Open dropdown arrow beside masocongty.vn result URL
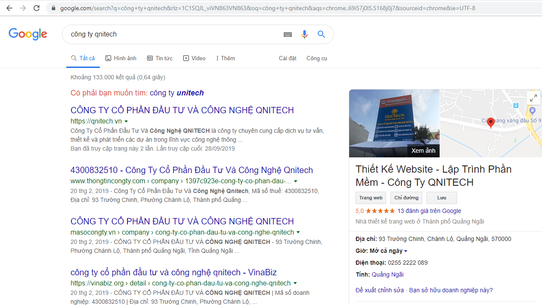Image resolution: width=542 pixels, height=305 pixels. pos(298,232)
